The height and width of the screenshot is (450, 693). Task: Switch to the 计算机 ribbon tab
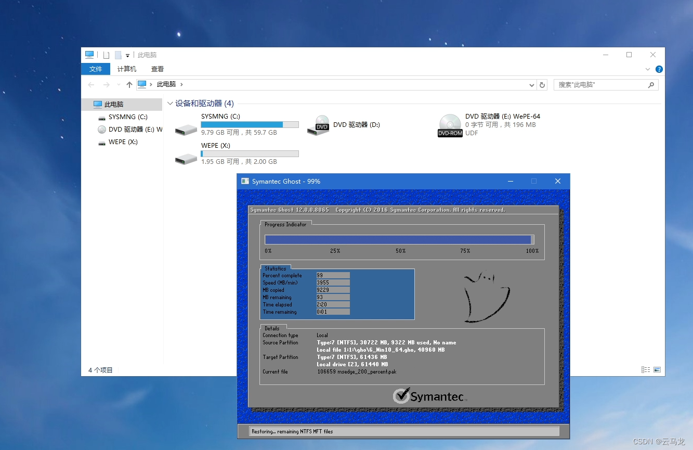tap(126, 69)
